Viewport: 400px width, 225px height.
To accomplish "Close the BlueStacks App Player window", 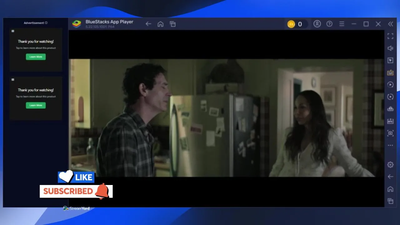I will point(378,24).
